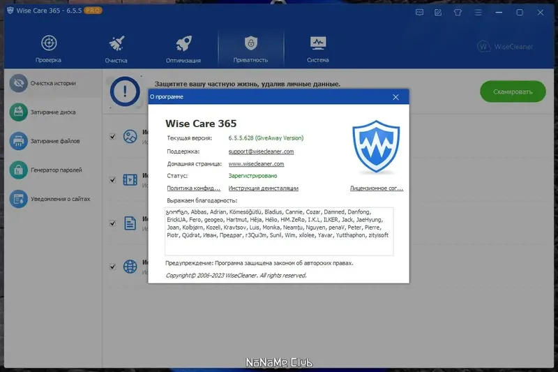Click the copyright line 2006-2023 WiseCleaner
This screenshot has height=372, width=558.
(236, 275)
